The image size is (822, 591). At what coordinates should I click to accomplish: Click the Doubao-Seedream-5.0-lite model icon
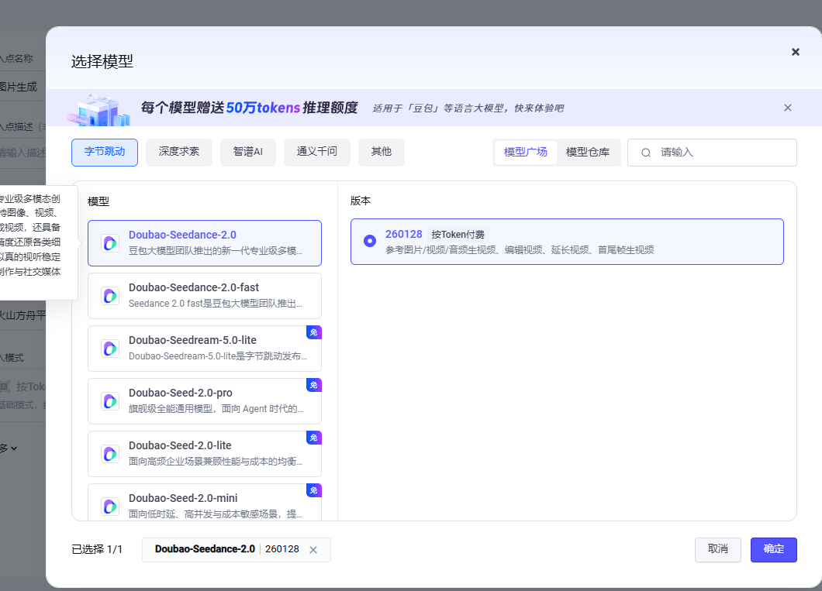tap(110, 349)
